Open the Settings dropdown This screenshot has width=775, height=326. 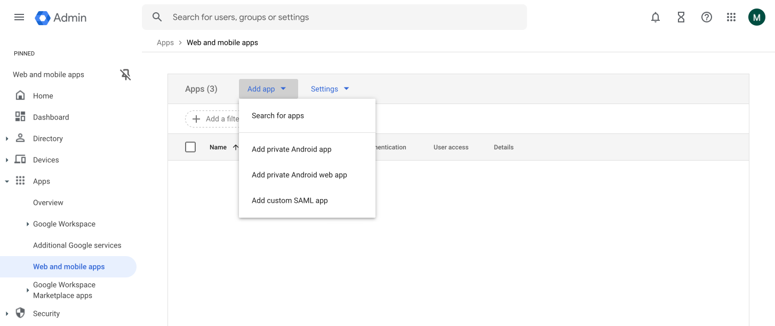tap(330, 89)
